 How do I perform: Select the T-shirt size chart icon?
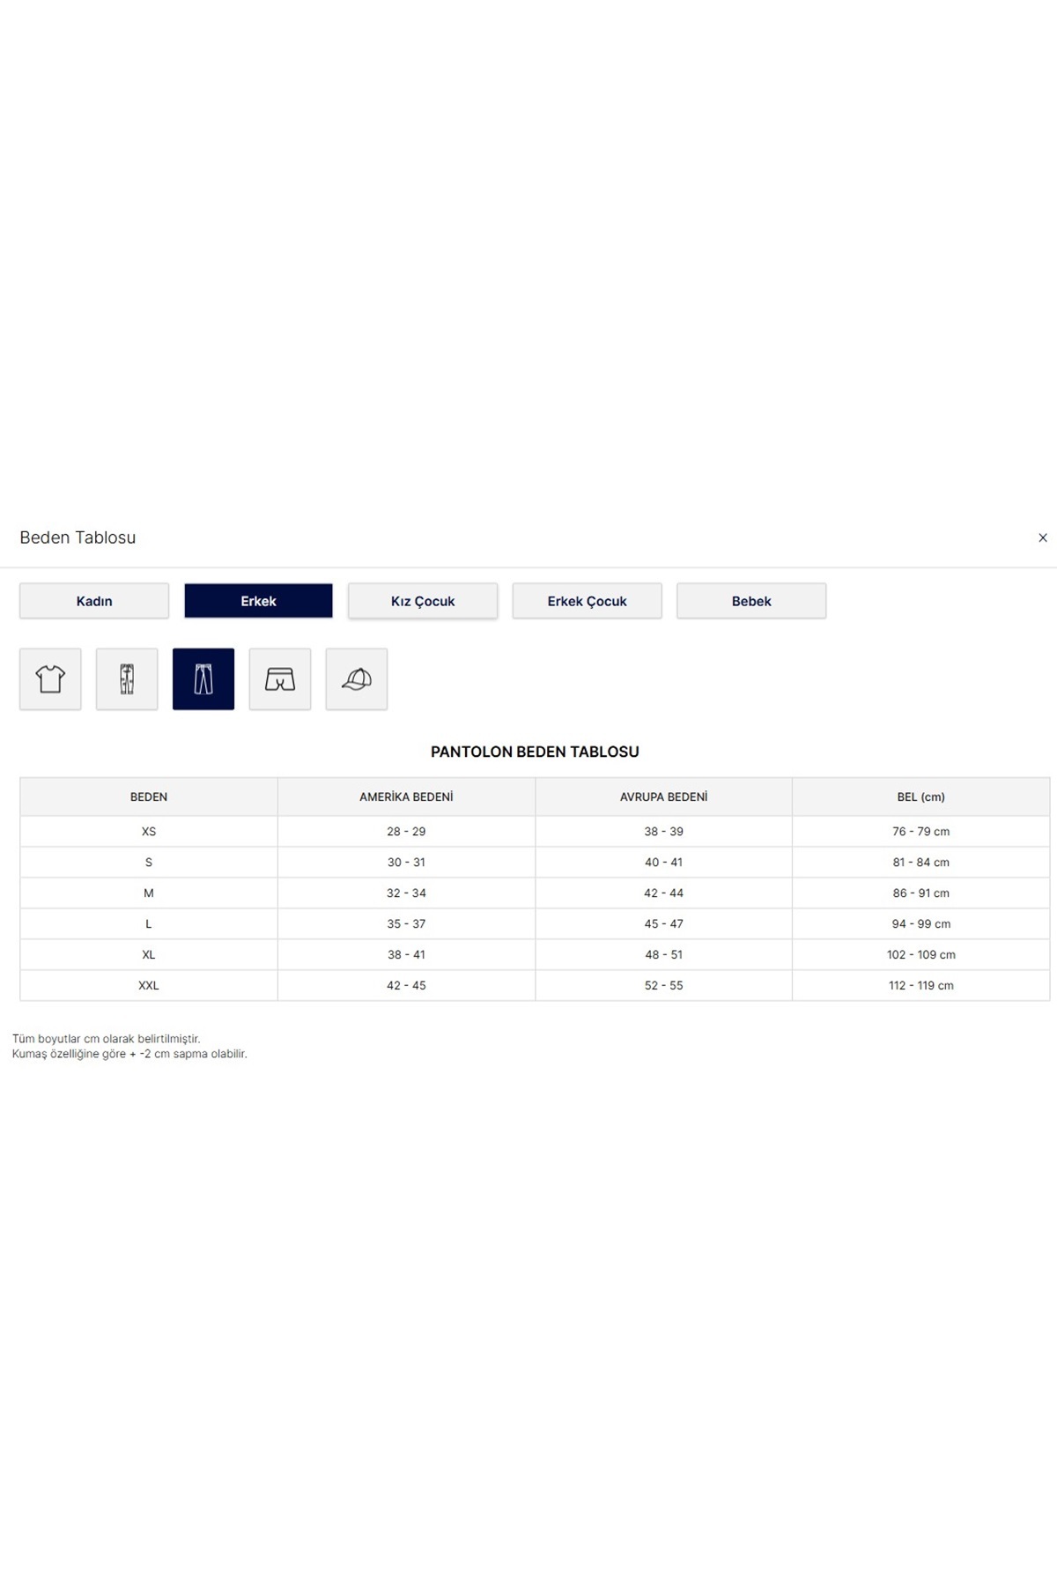click(50, 679)
